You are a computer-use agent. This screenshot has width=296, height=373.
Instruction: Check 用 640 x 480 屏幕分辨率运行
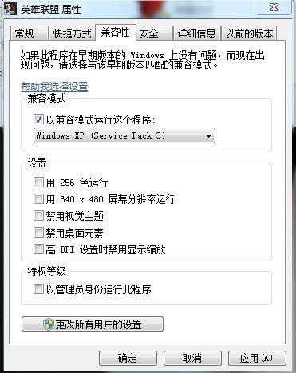[x=38, y=198]
